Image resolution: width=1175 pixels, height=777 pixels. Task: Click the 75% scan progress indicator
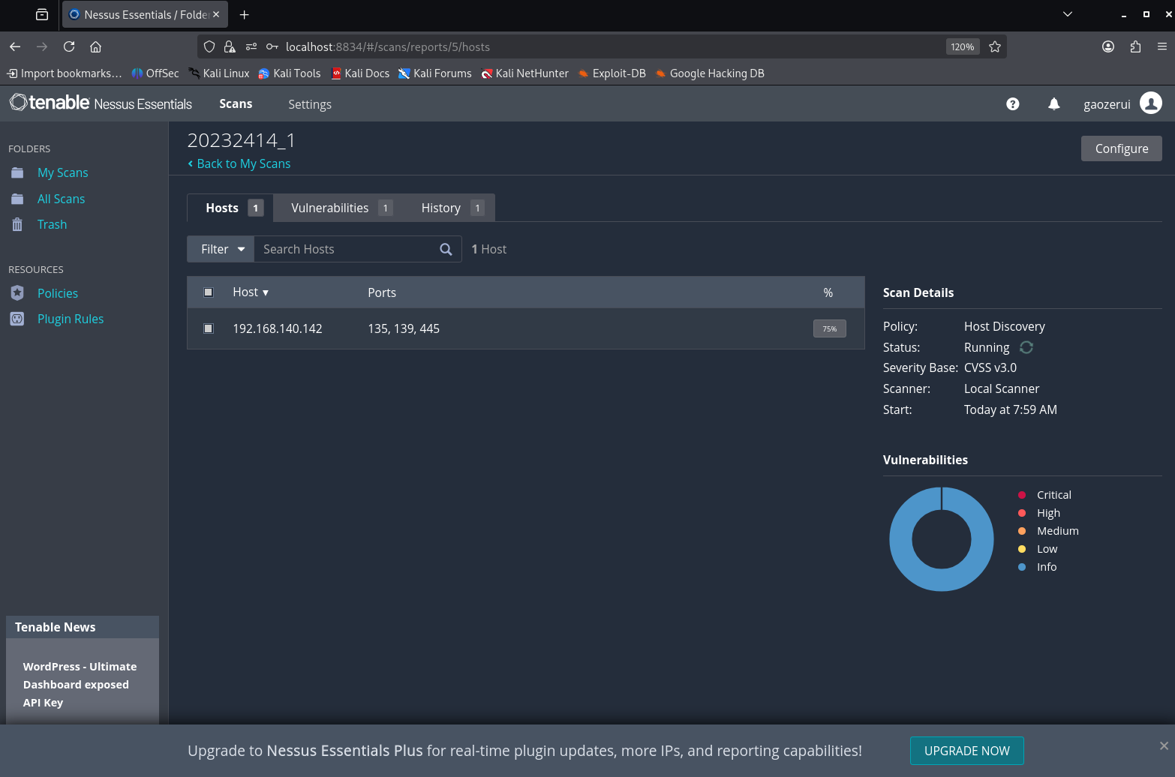coord(829,328)
